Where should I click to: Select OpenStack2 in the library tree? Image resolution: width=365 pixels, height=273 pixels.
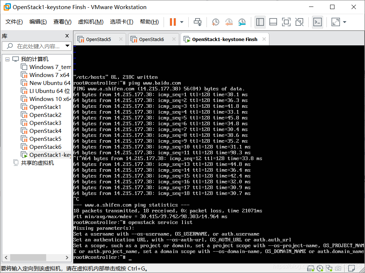(45, 115)
